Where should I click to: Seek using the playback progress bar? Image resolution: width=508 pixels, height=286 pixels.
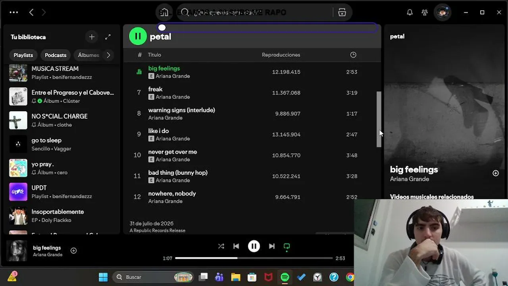pos(254,258)
